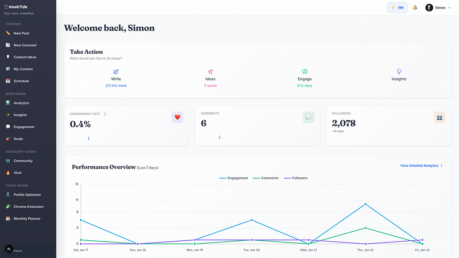Screen dimensions: 459x258
Task: Click the sparkle icon beside sidebar Insights
Action: tap(8, 115)
